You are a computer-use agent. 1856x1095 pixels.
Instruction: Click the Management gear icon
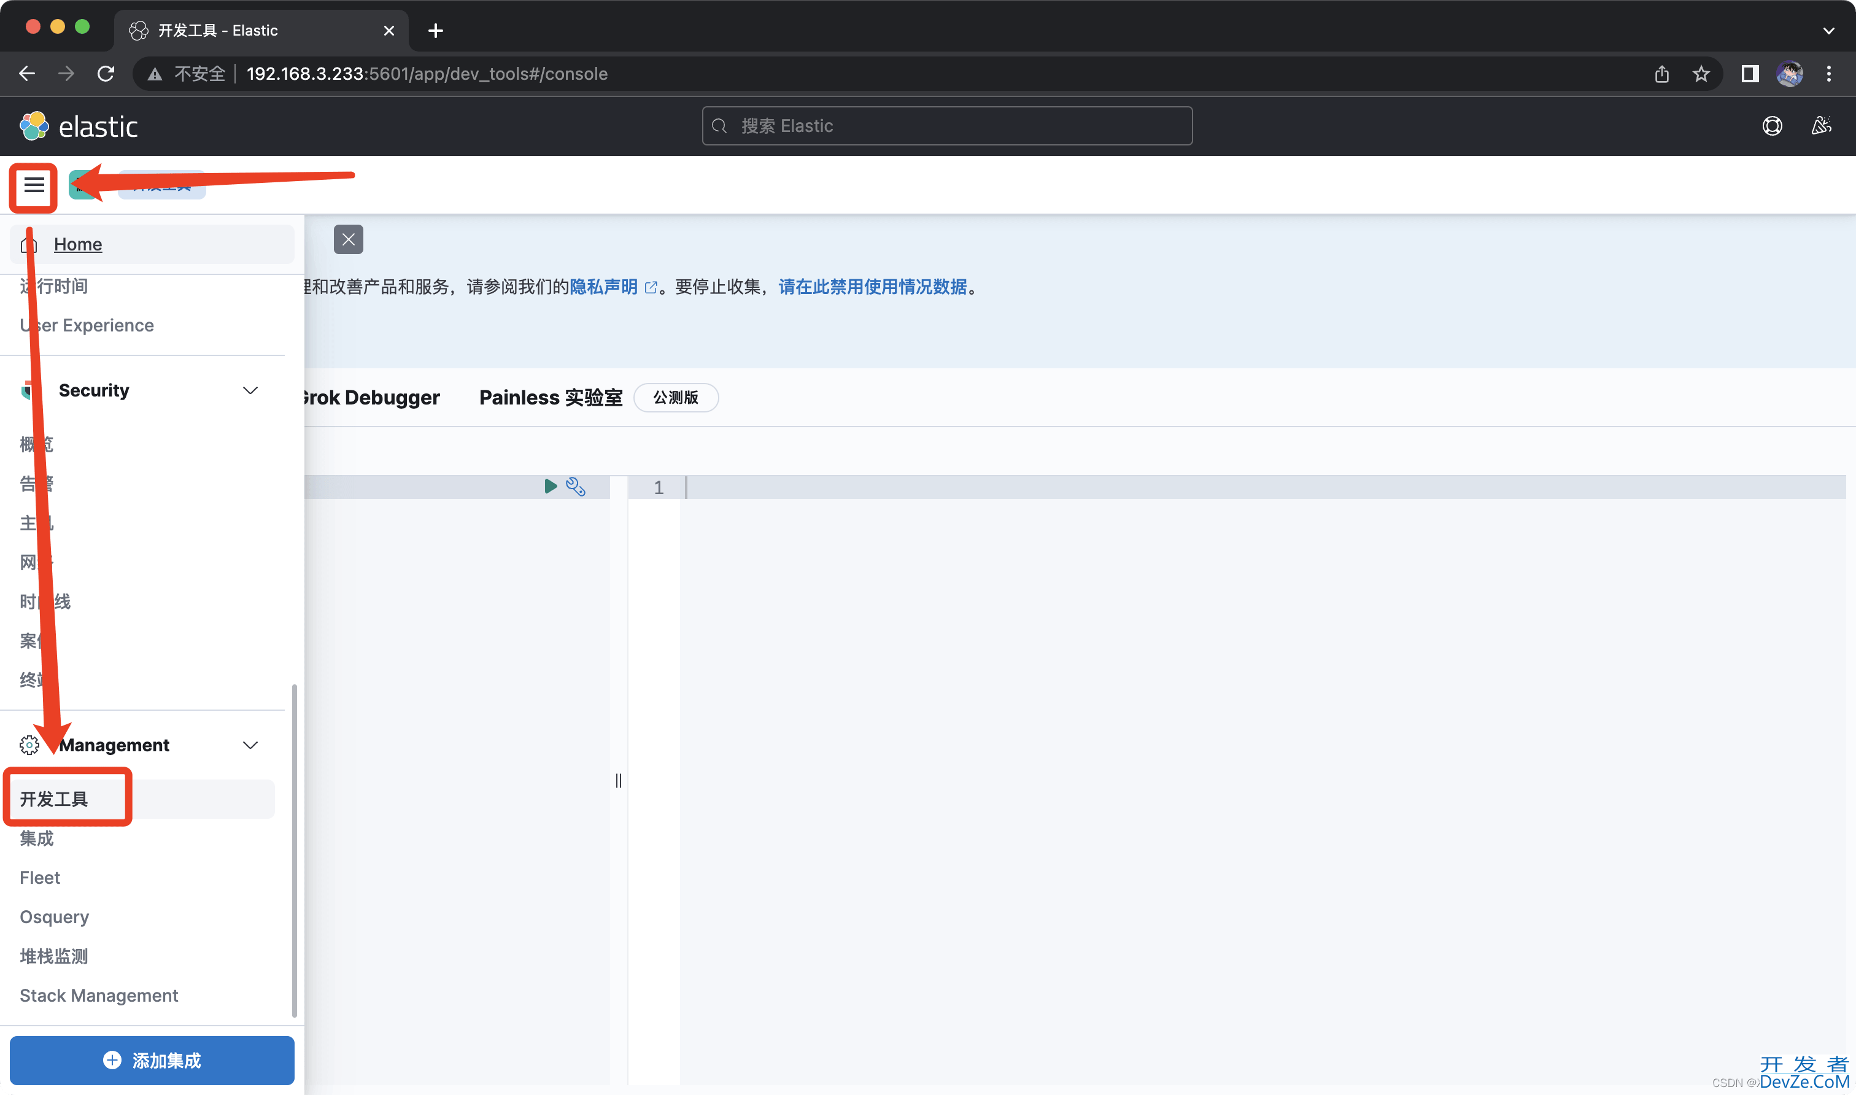29,745
